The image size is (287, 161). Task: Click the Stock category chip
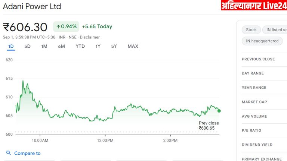[251, 30]
